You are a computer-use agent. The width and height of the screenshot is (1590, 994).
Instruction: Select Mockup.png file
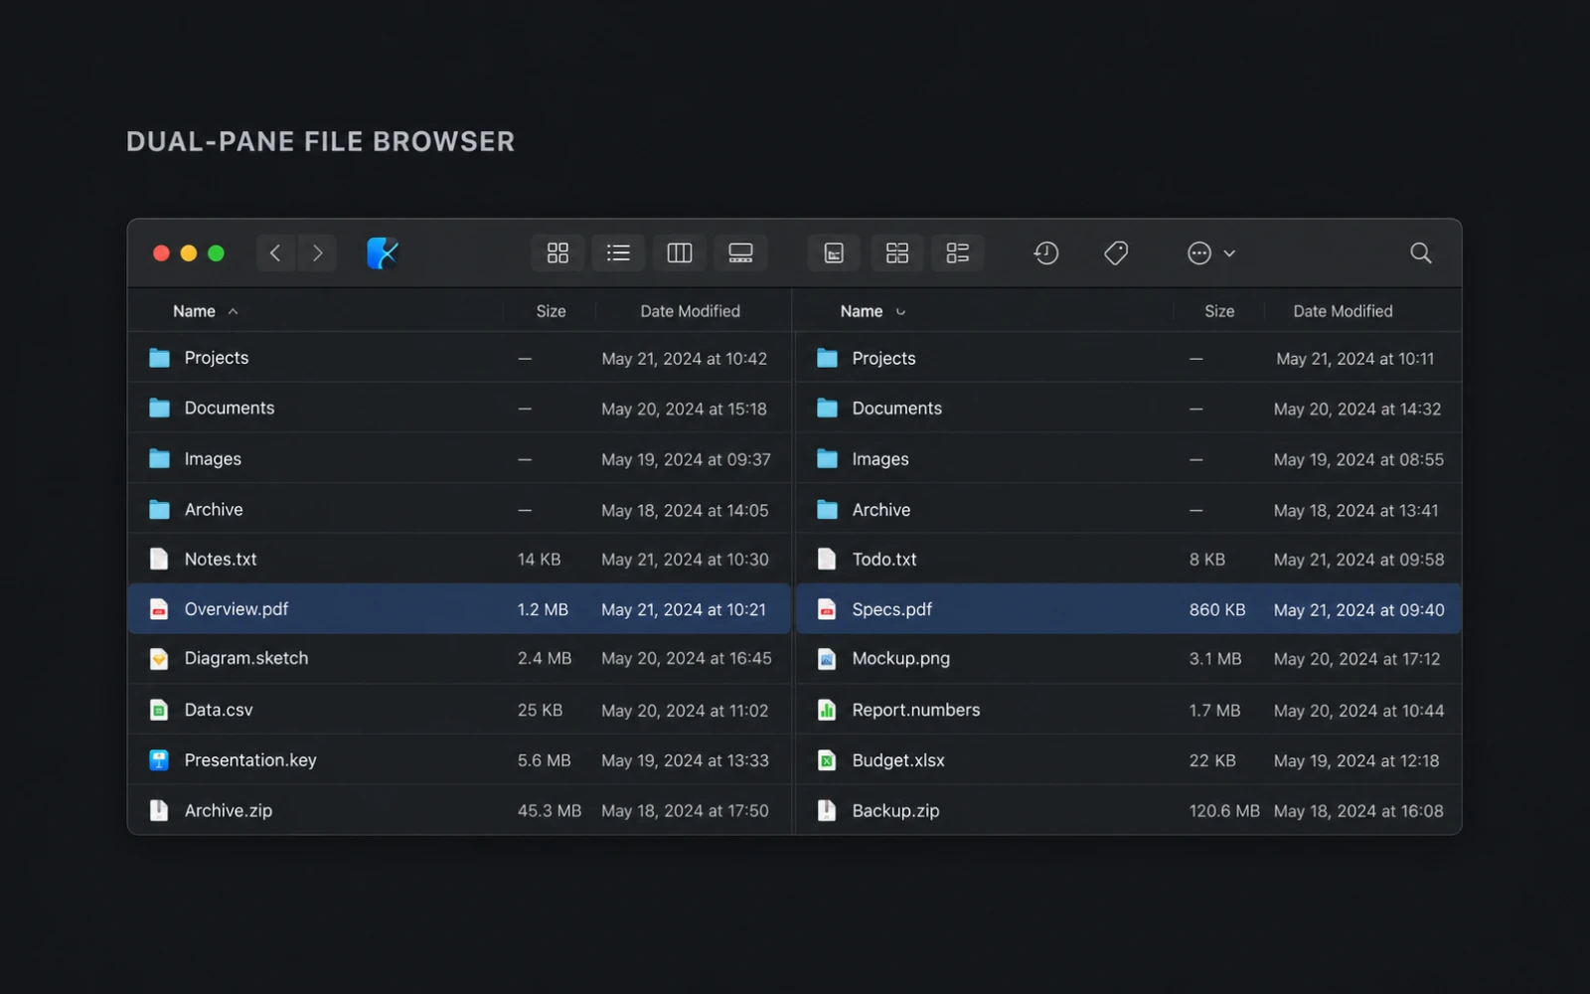(1128, 659)
